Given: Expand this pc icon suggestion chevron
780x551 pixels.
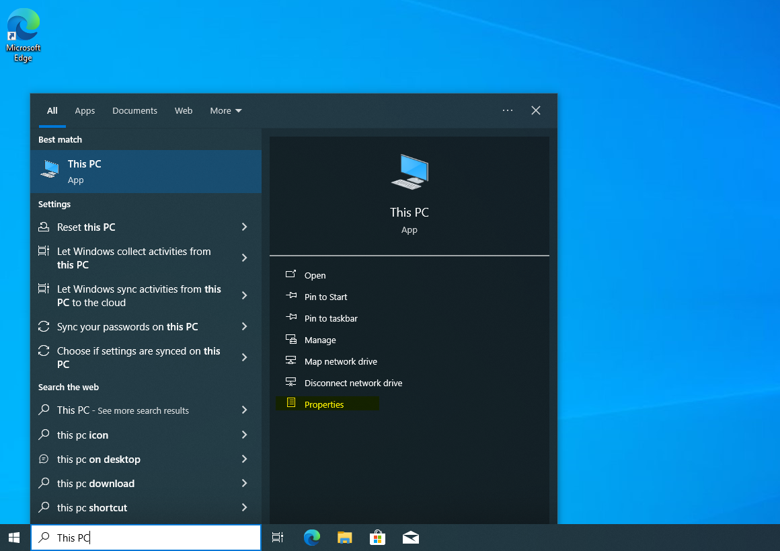Looking at the screenshot, I should (x=244, y=435).
